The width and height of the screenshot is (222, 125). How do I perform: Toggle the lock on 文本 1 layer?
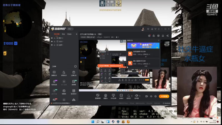[54, 41]
